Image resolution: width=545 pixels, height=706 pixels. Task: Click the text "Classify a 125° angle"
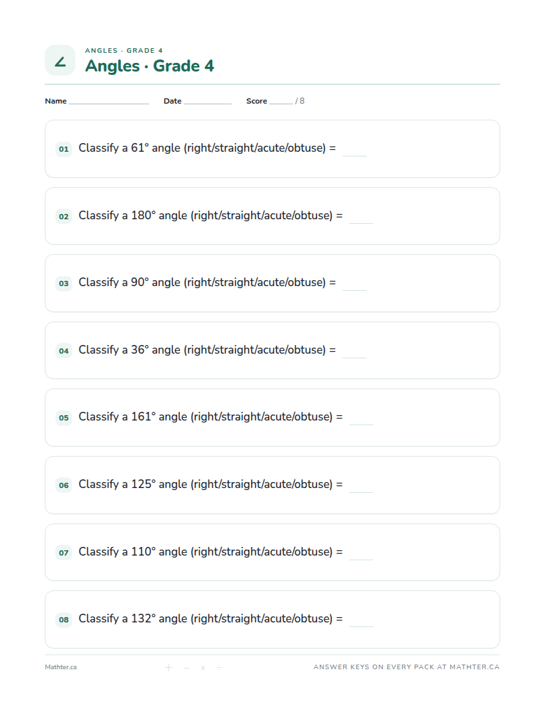133,485
